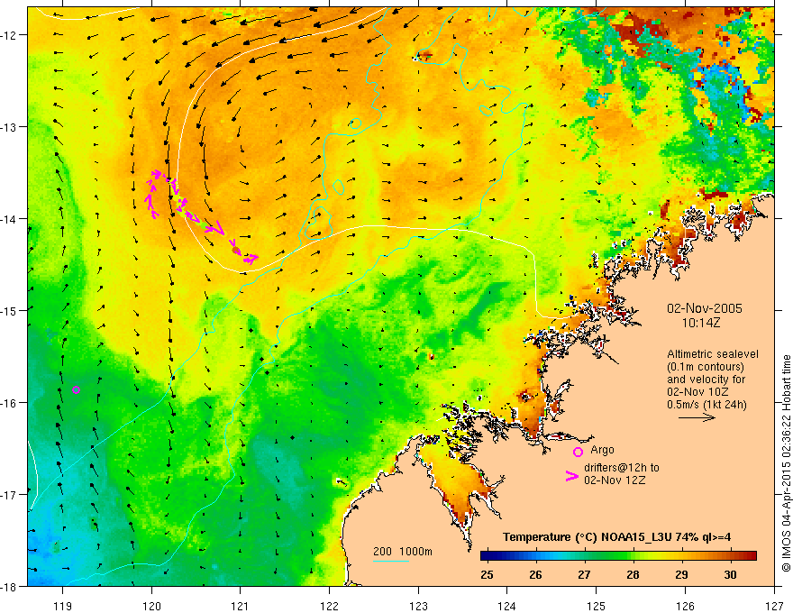The width and height of the screenshot is (793, 613).
Task: Click the latitude axis label -12
Action: pyautogui.click(x=10, y=35)
